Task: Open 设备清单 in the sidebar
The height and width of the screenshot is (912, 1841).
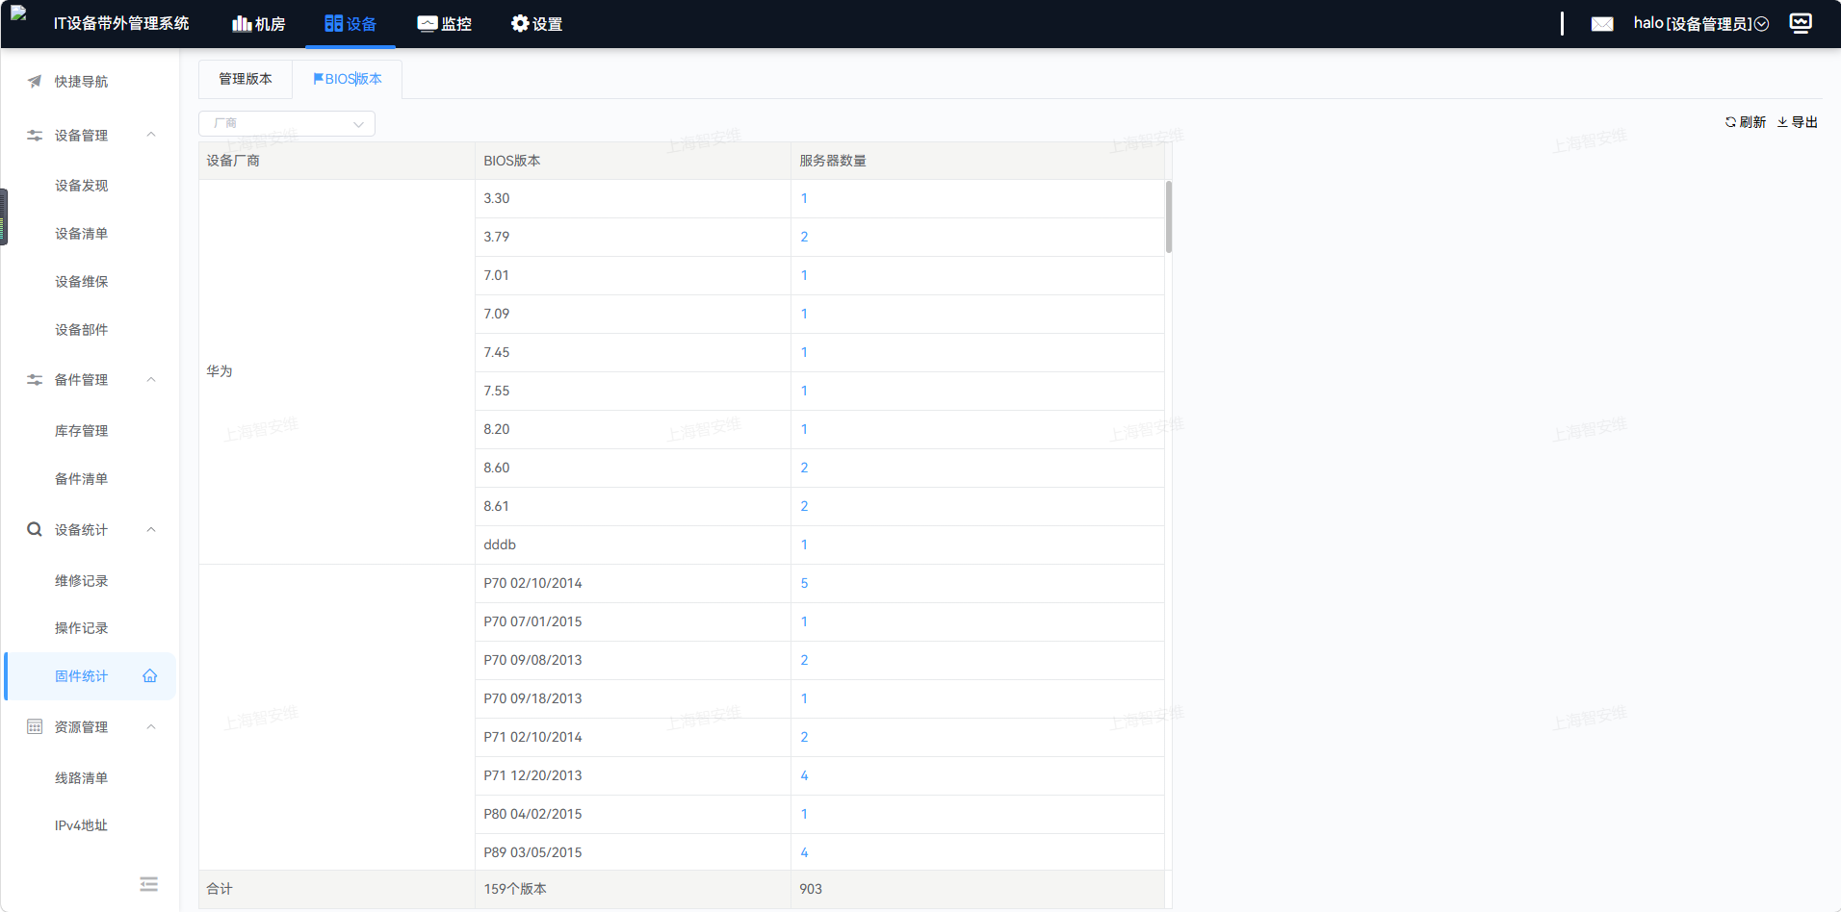Action: (82, 234)
